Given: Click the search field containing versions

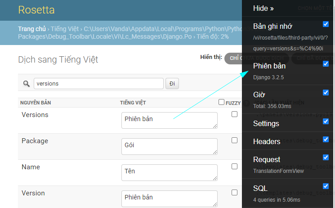Looking at the screenshot, I should [x=98, y=84].
